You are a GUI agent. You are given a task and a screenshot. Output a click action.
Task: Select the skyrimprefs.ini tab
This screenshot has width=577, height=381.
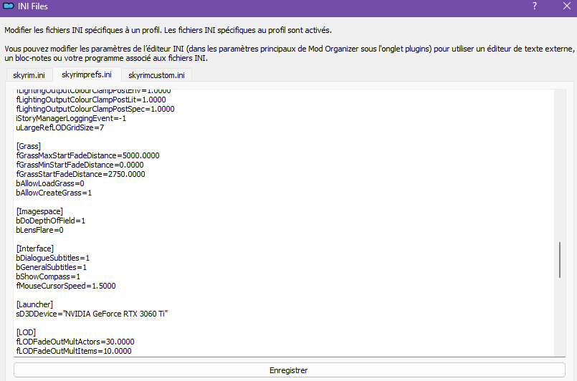[87, 74]
